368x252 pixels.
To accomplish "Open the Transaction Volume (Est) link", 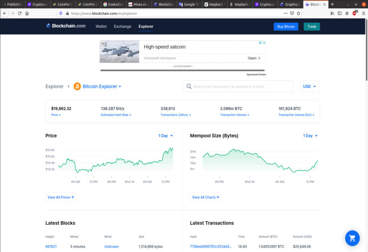I will (296, 115).
